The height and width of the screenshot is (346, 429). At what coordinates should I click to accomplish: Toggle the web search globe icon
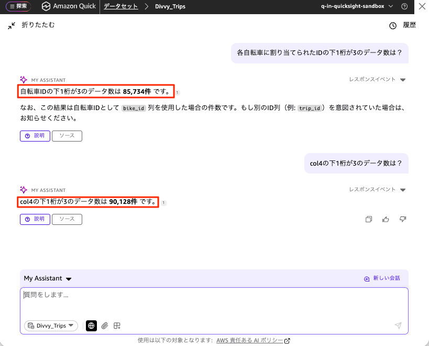coord(91,326)
